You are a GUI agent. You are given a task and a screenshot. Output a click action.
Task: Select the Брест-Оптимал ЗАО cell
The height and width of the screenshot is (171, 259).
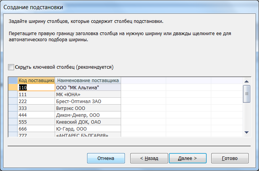(x=88, y=102)
